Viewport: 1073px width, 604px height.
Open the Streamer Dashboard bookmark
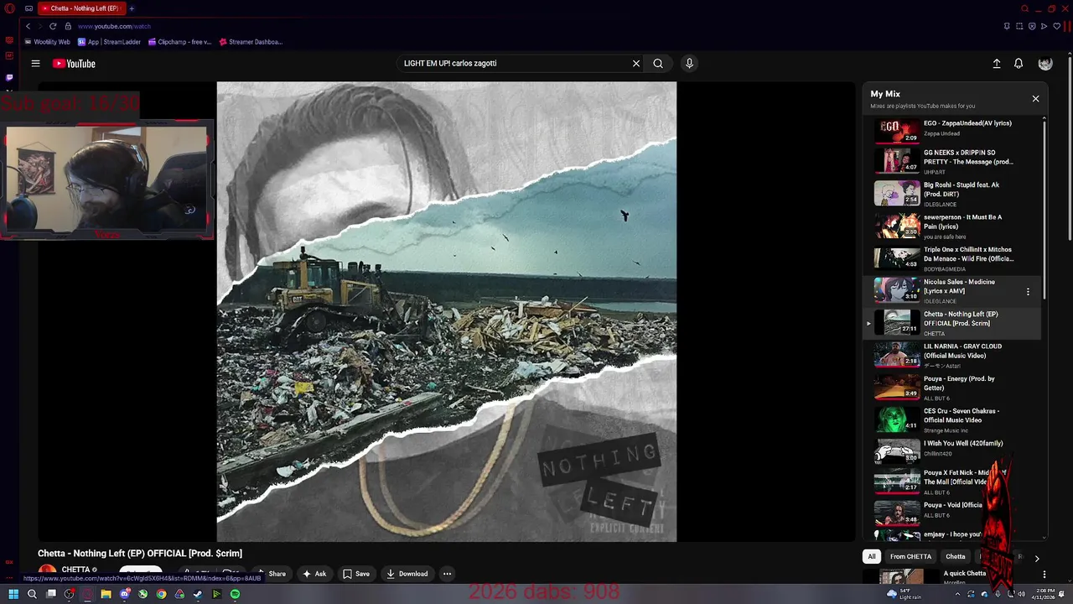[251, 42]
